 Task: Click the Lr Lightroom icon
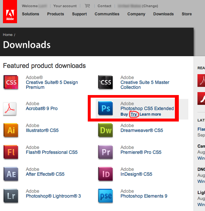11,196
